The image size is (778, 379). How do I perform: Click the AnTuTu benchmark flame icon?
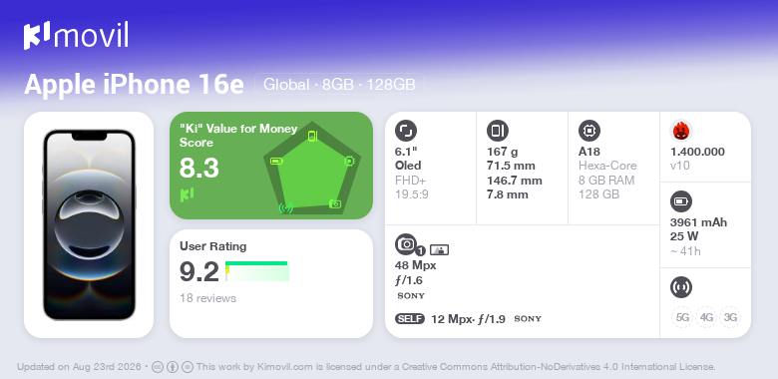point(680,131)
